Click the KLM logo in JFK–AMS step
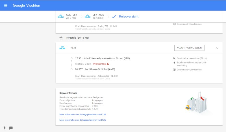Image resolution: width=226 pixels, height=132 pixels. click(87, 16)
